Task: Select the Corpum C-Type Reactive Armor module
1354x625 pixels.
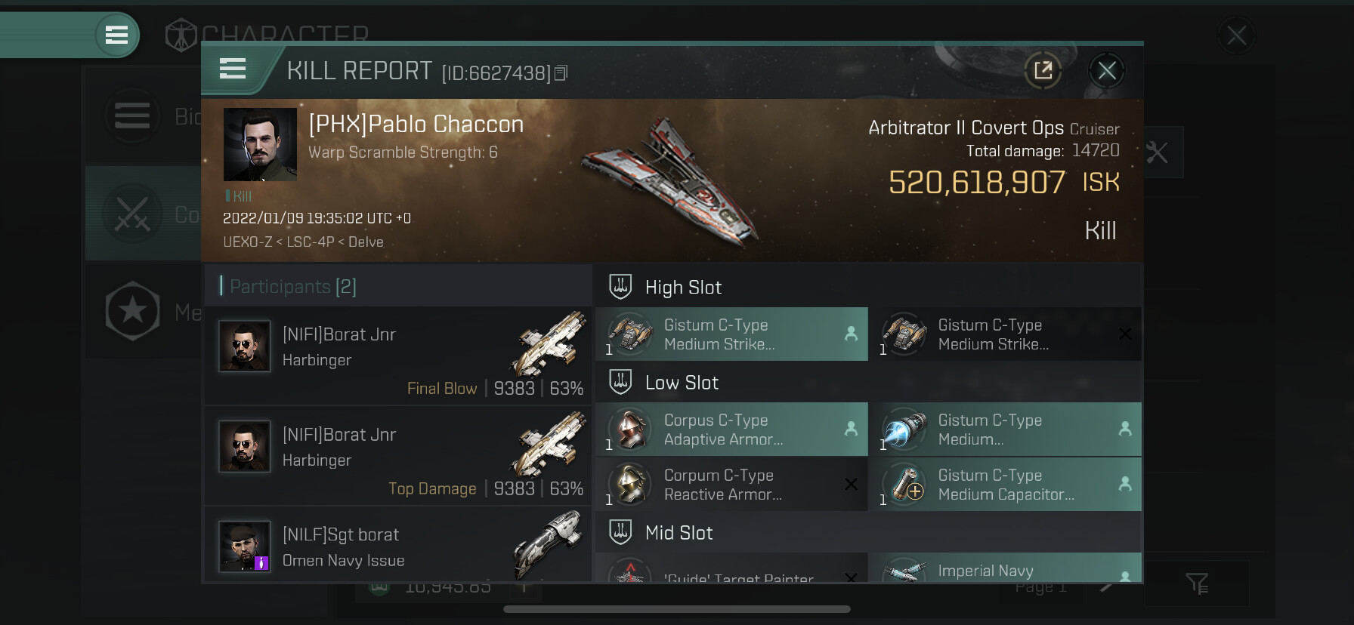Action: (731, 485)
